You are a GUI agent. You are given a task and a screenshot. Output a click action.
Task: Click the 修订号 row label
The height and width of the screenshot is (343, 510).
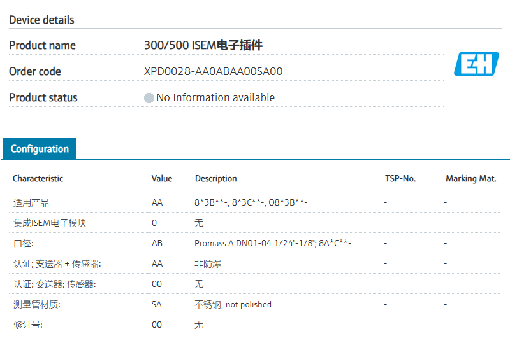pyautogui.click(x=28, y=325)
